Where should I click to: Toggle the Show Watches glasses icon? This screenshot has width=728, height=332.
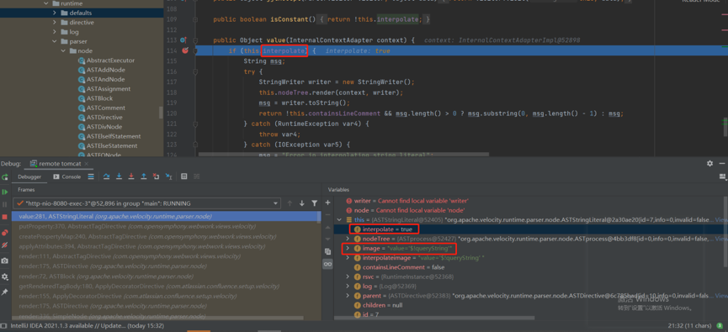tap(327, 264)
